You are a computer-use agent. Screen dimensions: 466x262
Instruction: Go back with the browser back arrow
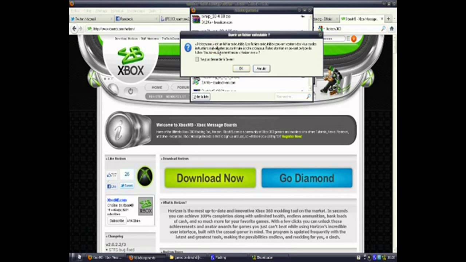pyautogui.click(x=75, y=29)
